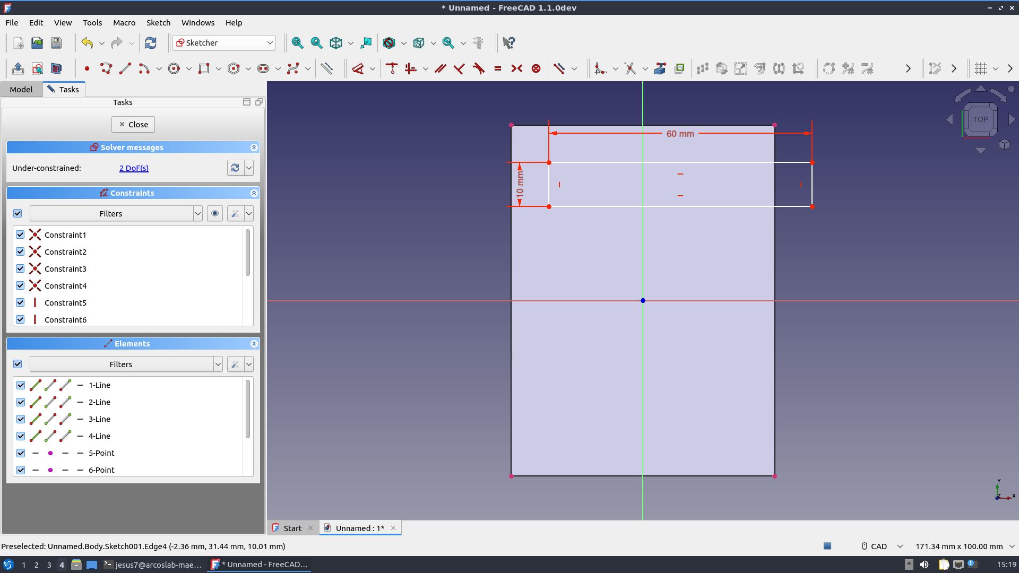The height and width of the screenshot is (573, 1019).
Task: Select the polyline tool
Action: 106,68
